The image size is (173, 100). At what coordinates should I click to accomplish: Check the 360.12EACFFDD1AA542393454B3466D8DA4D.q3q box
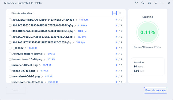tap(10, 20)
